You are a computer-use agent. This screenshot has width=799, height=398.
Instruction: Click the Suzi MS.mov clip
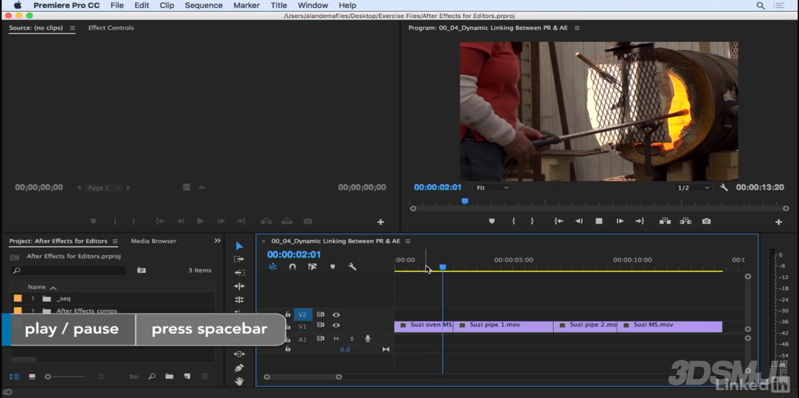point(670,326)
